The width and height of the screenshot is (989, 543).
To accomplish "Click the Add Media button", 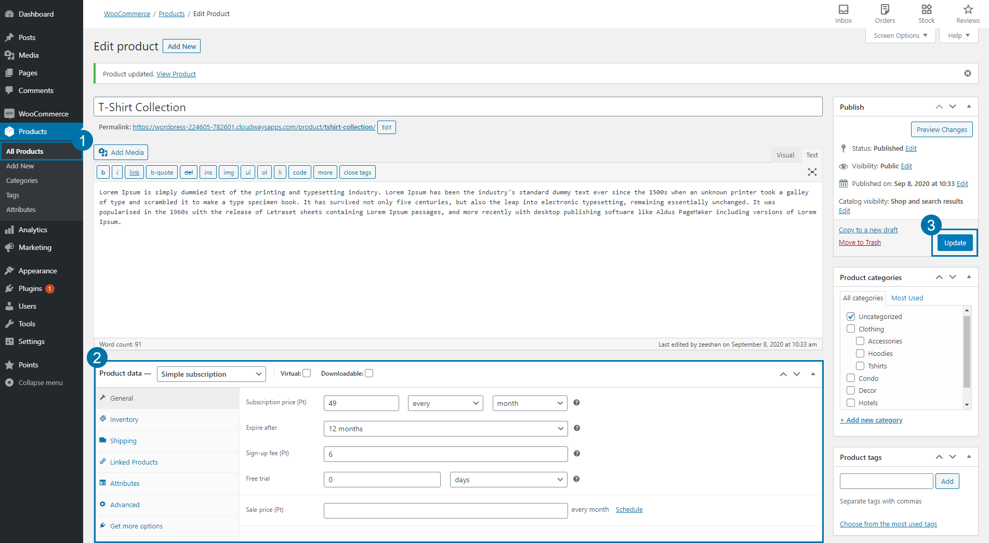I will pyautogui.click(x=121, y=152).
